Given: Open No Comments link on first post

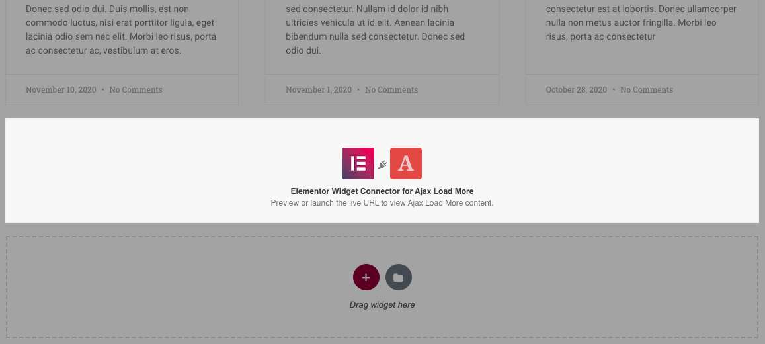Looking at the screenshot, I should coord(136,90).
